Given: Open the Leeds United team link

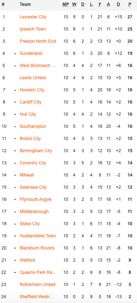Looking at the screenshot, I should click(x=33, y=78).
